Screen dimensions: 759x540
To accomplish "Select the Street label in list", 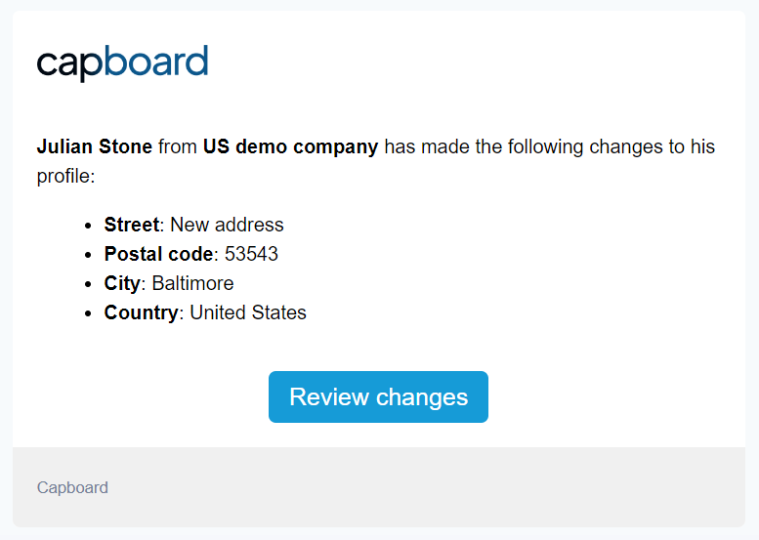I will click(131, 225).
